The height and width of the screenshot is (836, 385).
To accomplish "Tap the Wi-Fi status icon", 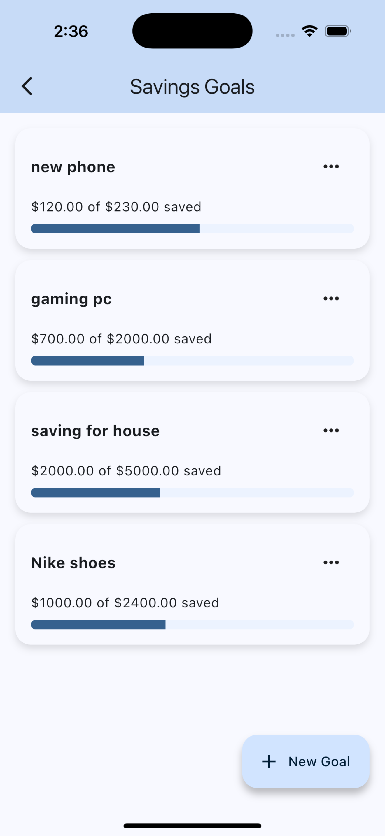I will click(x=310, y=31).
